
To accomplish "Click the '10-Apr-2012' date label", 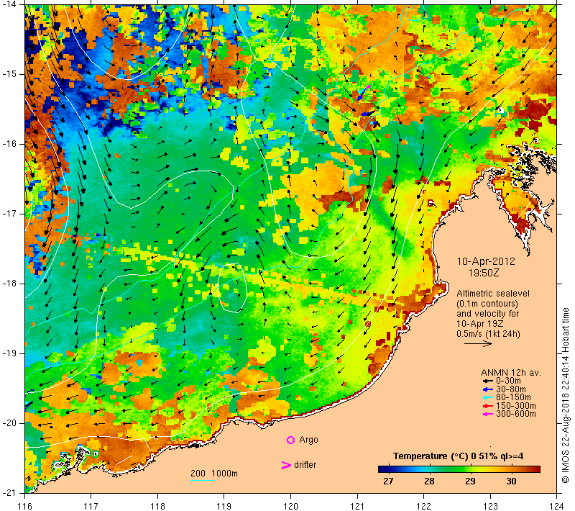I will [486, 261].
